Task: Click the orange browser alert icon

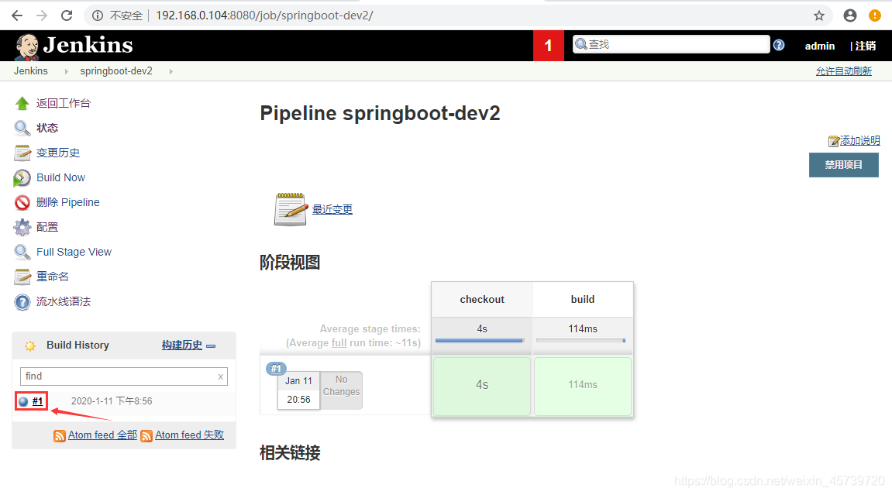Action: point(875,15)
